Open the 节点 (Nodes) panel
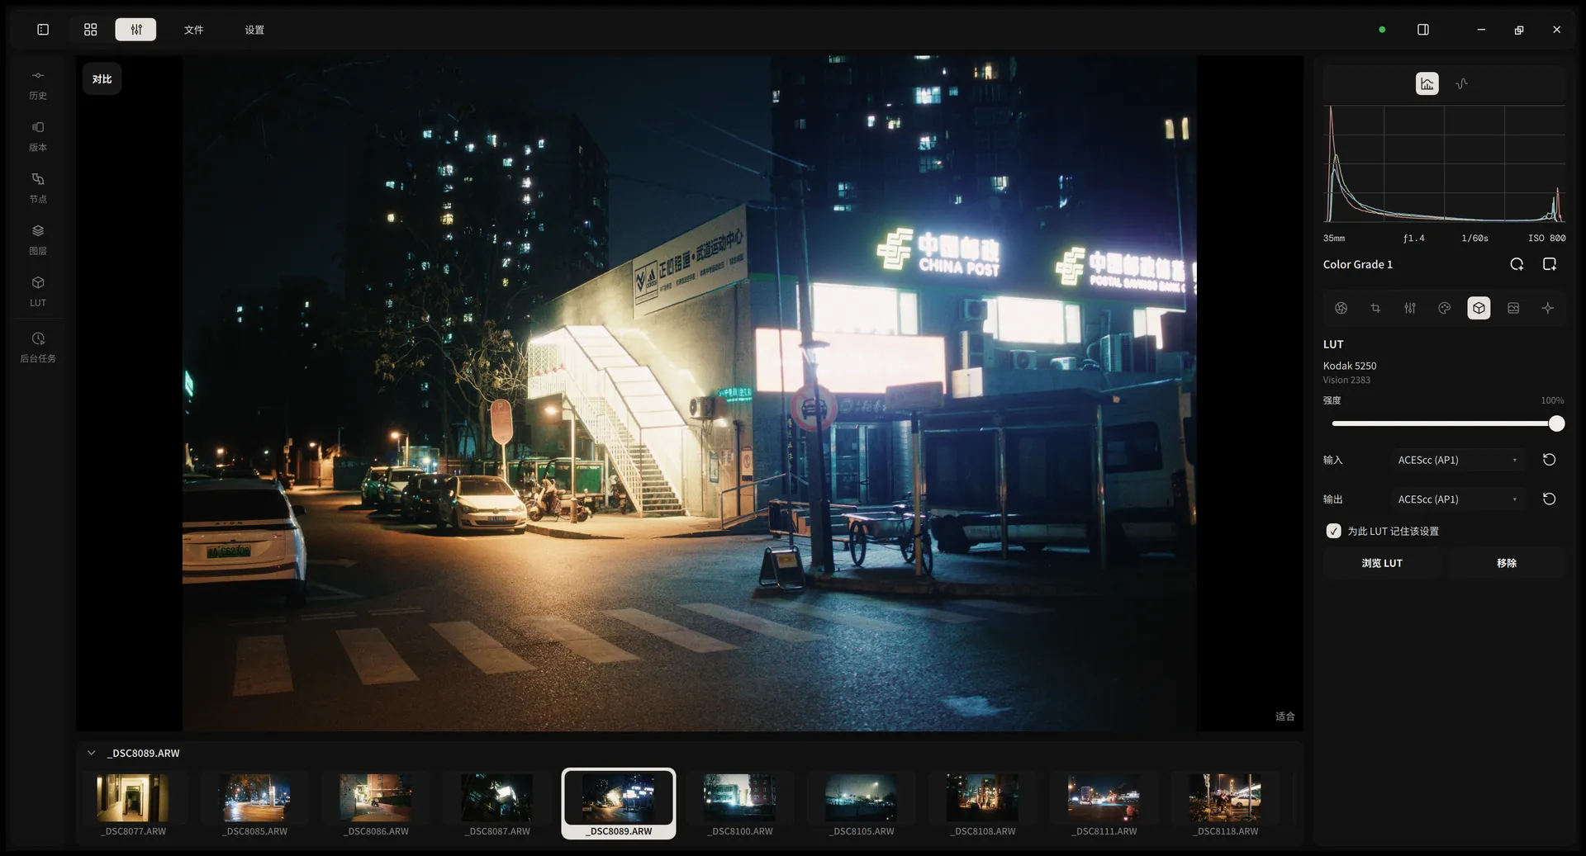The width and height of the screenshot is (1586, 856). click(x=38, y=188)
